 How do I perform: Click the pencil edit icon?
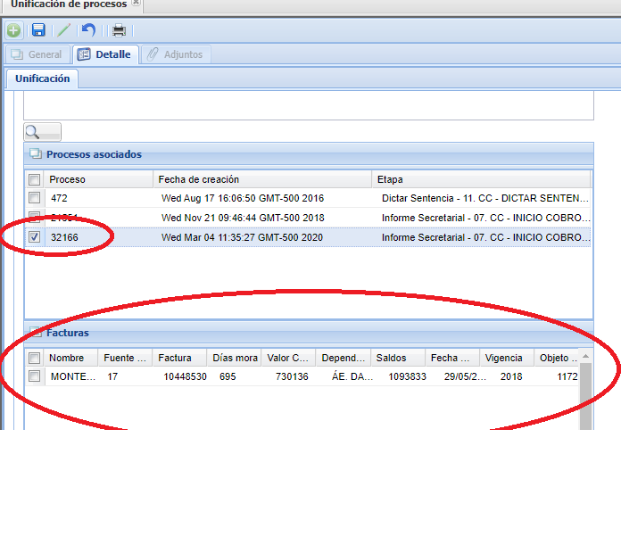[x=63, y=30]
